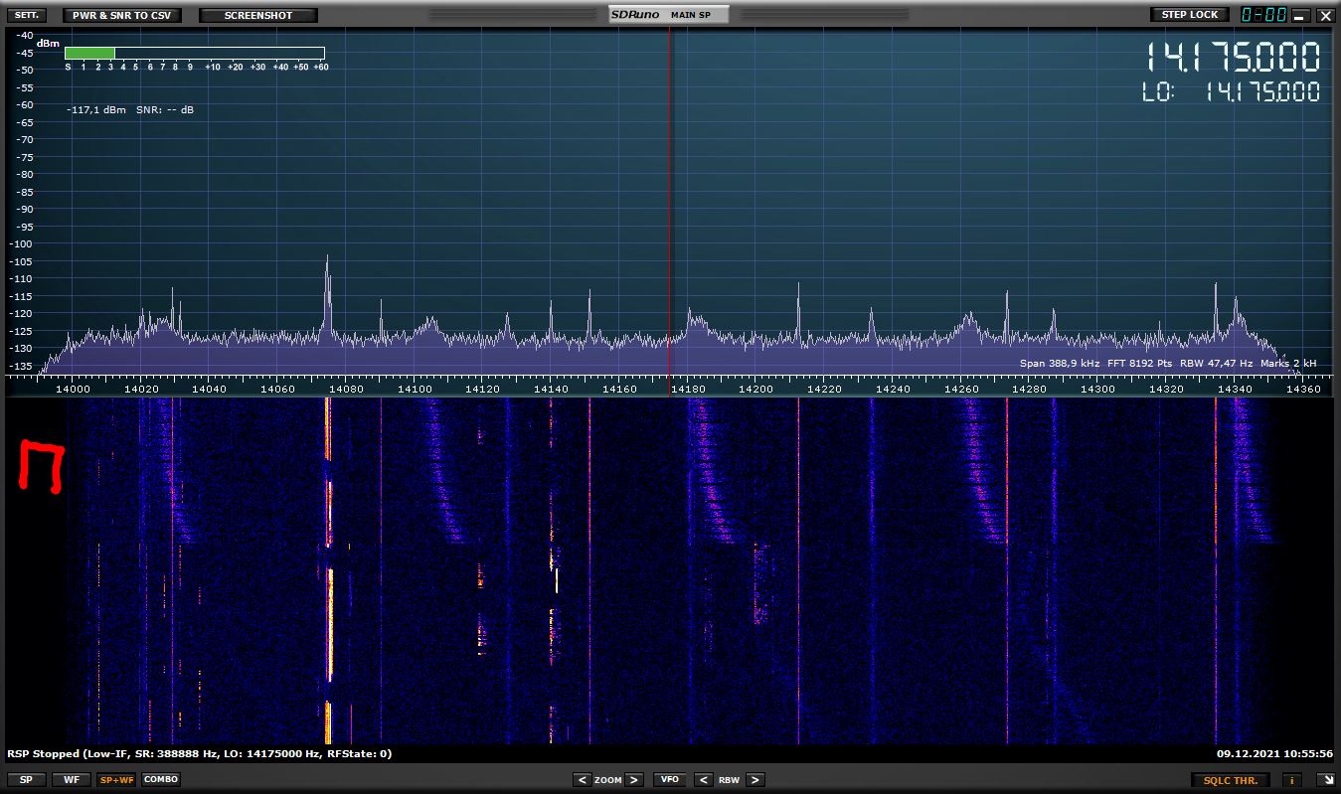1341x794 pixels.
Task: Click the S-meter signal strength bar
Action: (x=194, y=54)
